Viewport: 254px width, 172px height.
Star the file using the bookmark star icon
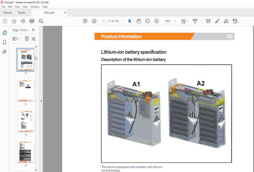tap(14, 21)
